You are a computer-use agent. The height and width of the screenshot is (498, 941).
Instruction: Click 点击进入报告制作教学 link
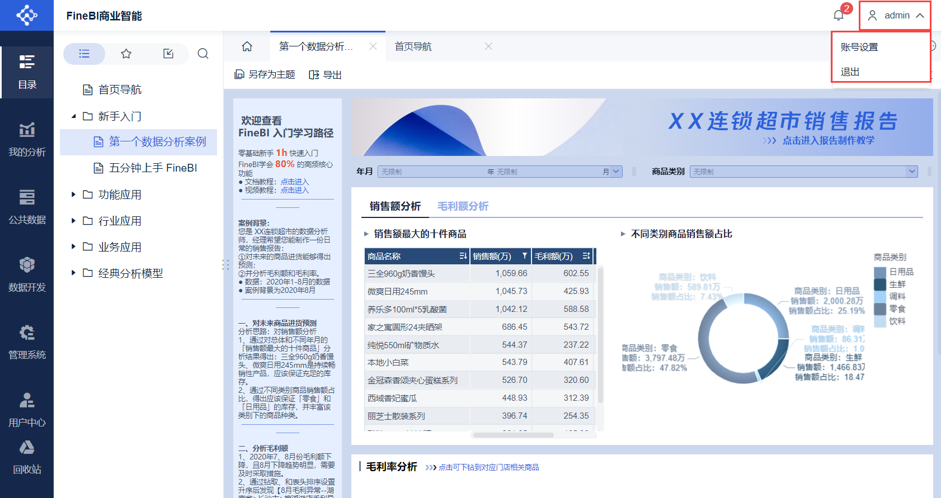tap(828, 140)
